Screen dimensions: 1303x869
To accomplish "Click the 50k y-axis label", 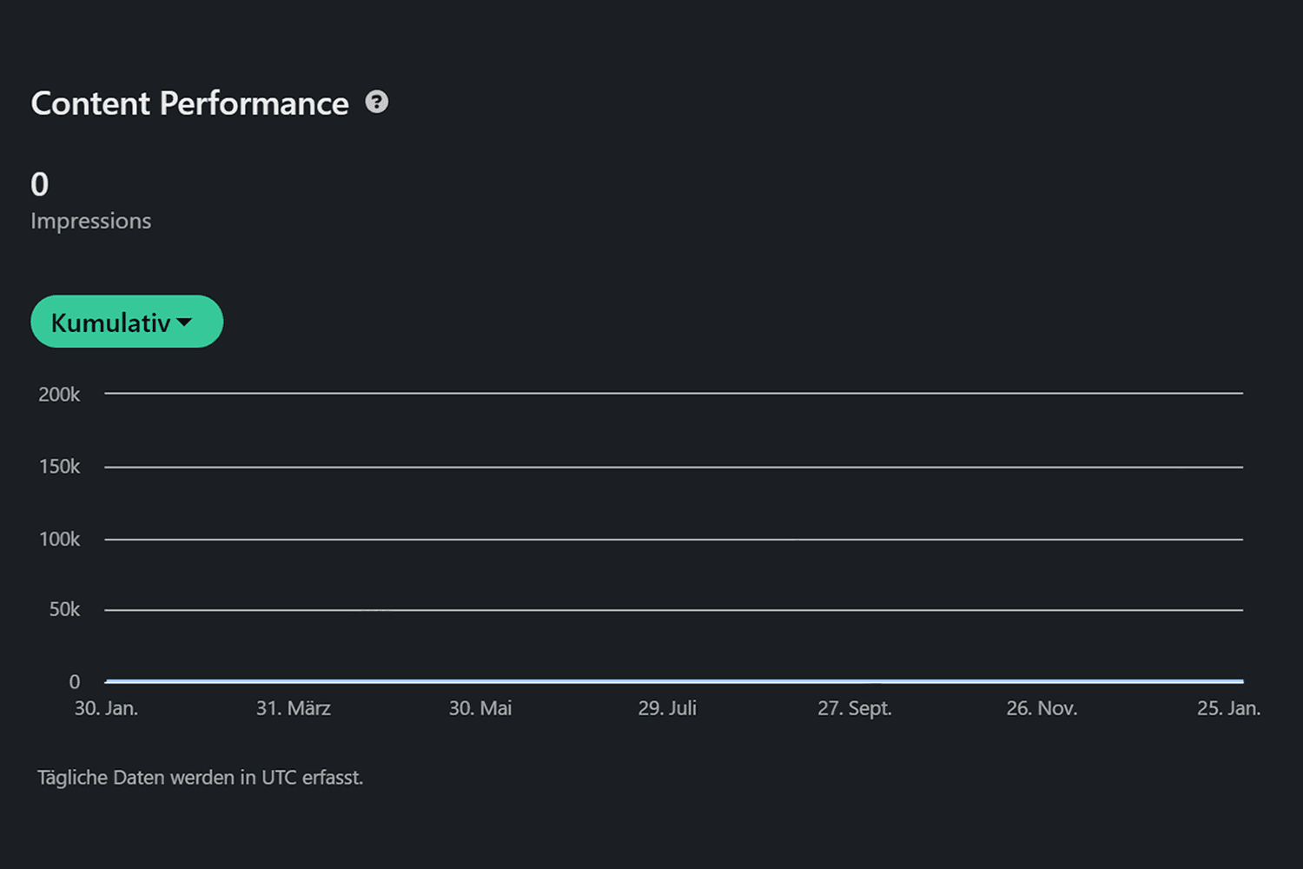I will coord(64,609).
